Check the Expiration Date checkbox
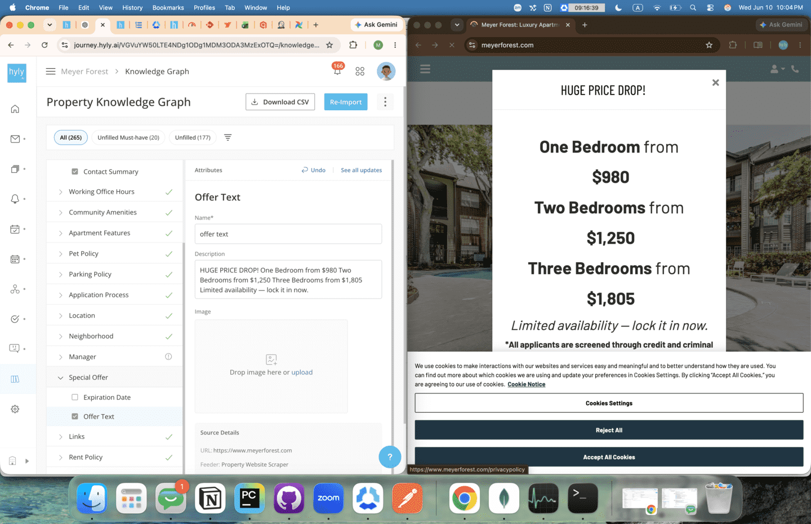 click(x=75, y=397)
